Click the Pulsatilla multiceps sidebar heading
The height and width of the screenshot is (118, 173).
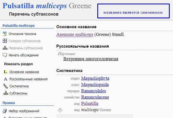tap(19, 26)
